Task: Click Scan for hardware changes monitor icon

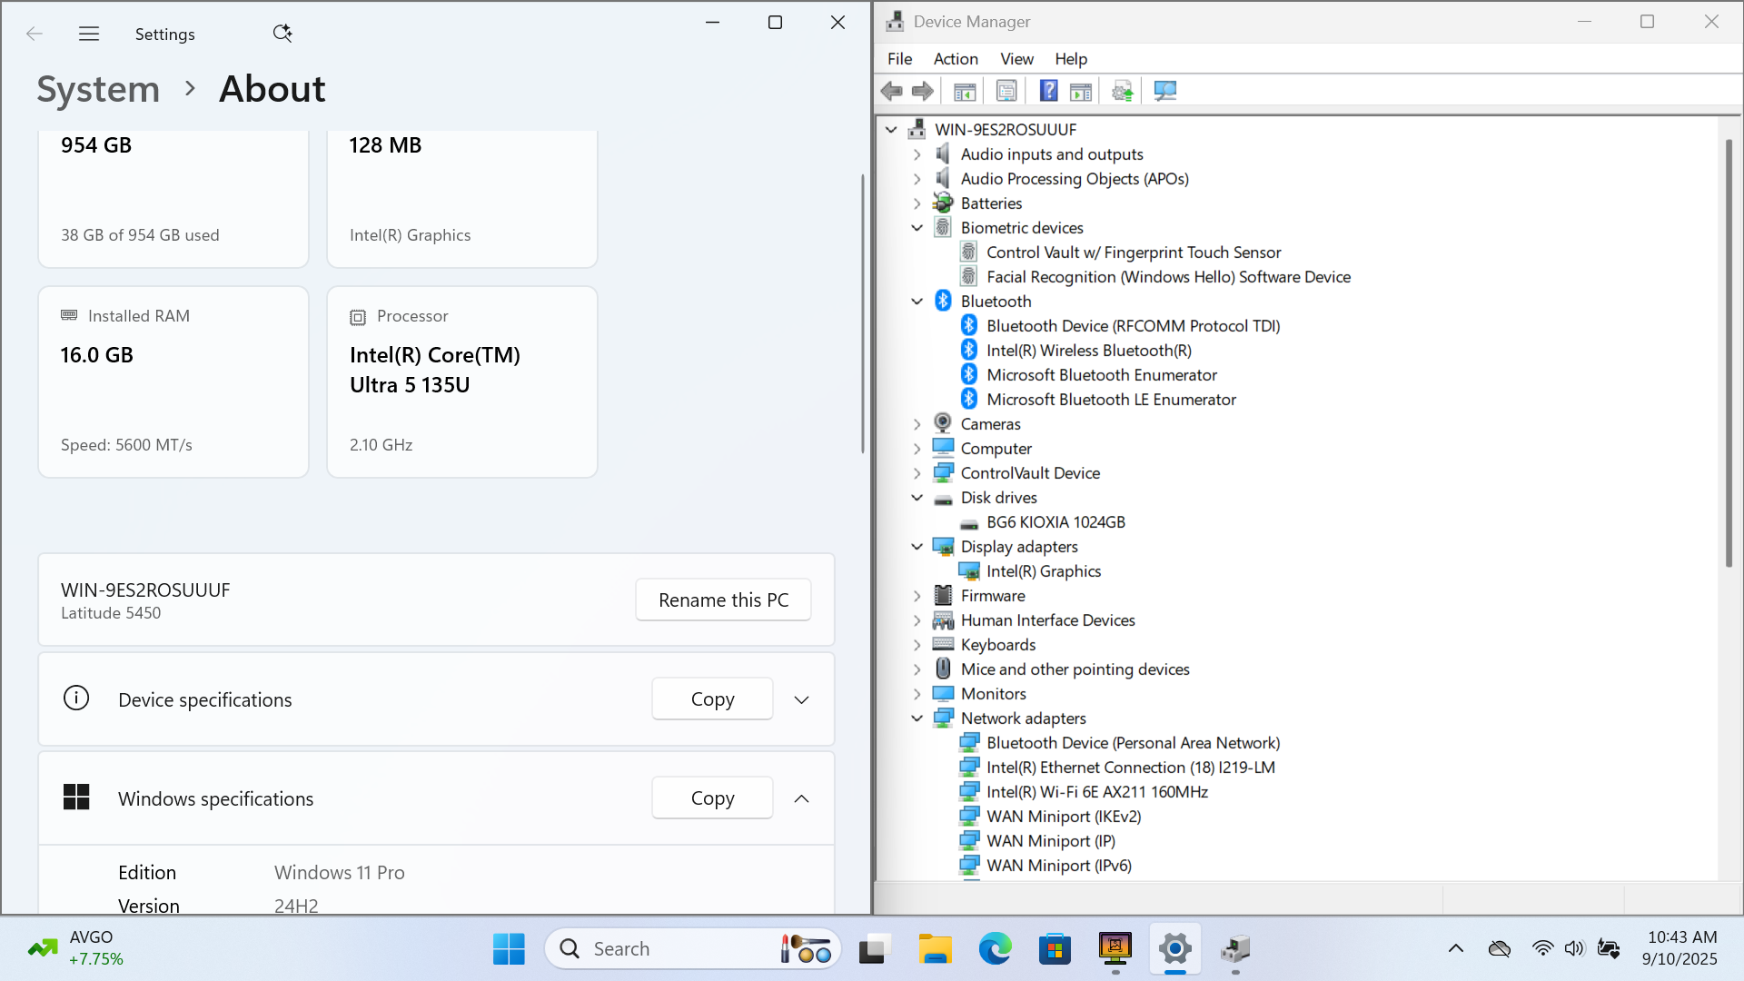Action: click(1164, 91)
